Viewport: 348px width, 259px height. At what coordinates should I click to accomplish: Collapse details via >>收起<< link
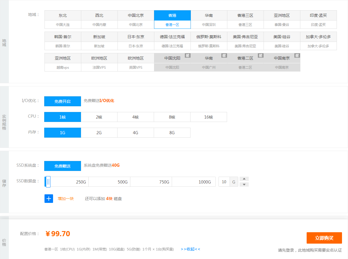[x=190, y=249]
